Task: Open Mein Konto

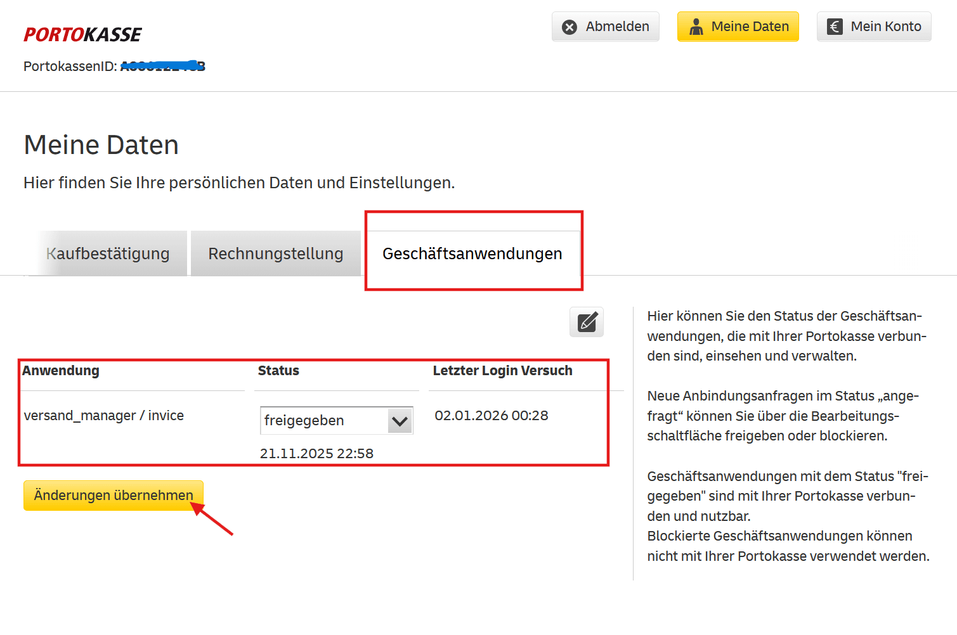Action: (x=873, y=26)
